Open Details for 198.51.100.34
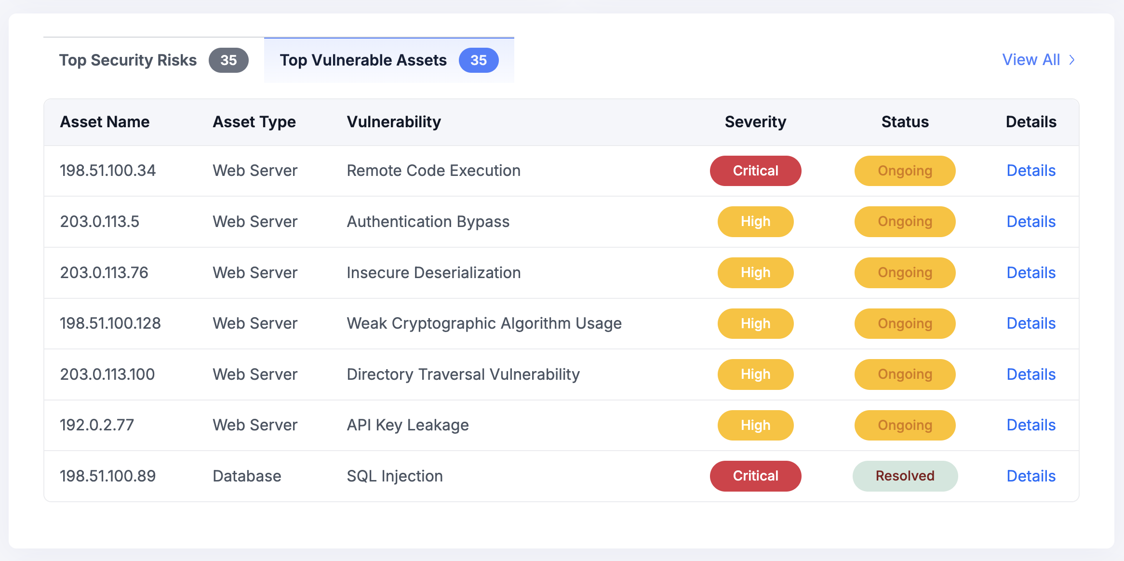 1030,170
